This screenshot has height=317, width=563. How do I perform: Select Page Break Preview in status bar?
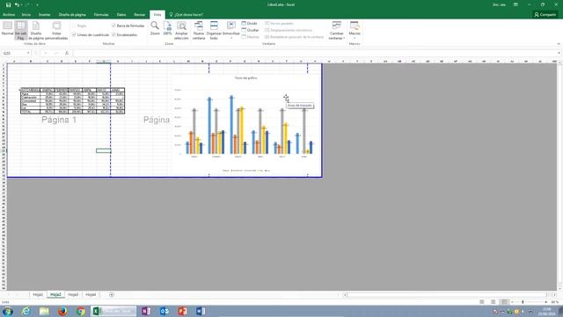pyautogui.click(x=504, y=302)
